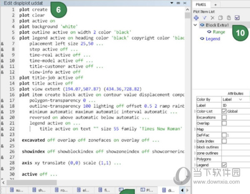The width and height of the screenshot is (250, 194).
Task: Click the filter icon in Plot Item List
Action: coord(204,18)
